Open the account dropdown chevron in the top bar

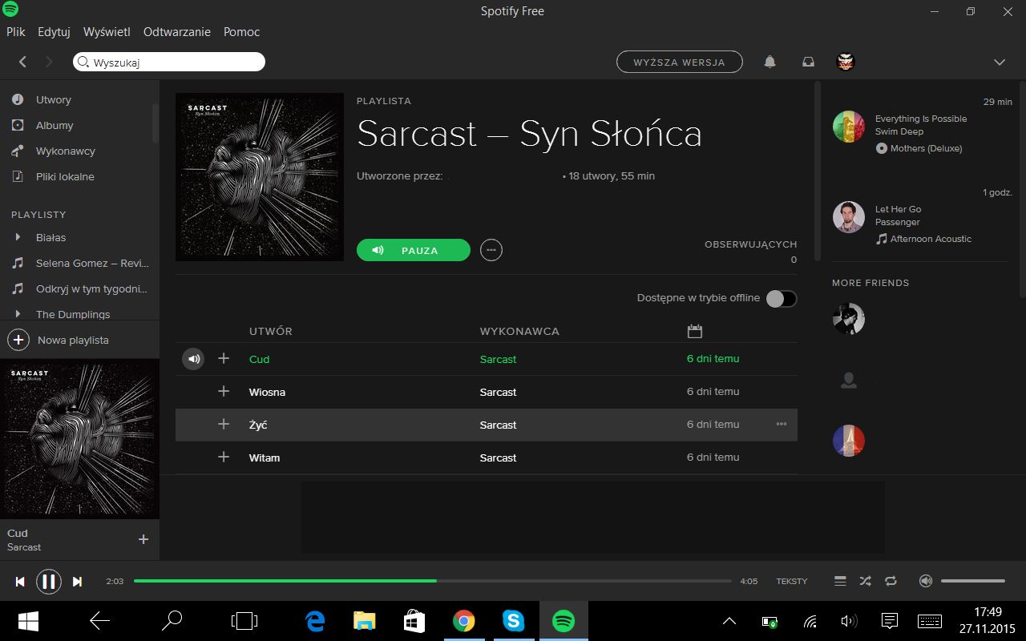click(1000, 62)
